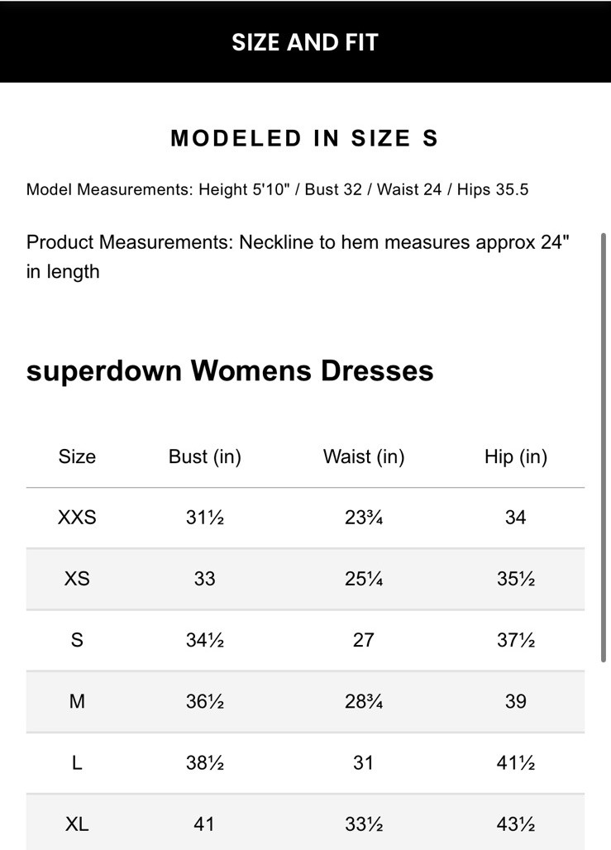Click the vertical scrollbar on the right

pyautogui.click(x=604, y=446)
